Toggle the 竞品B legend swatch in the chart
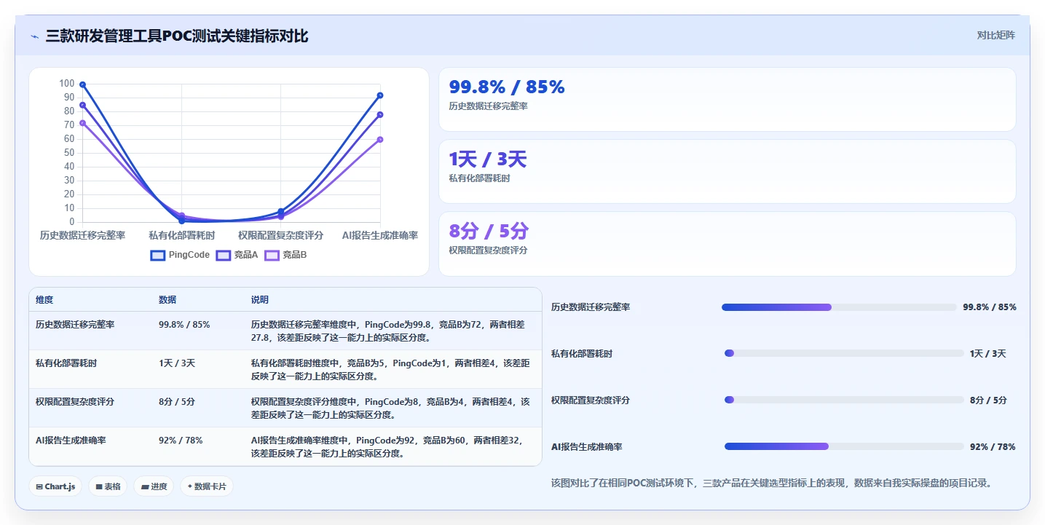Viewport: 1045px width, 525px height. click(272, 255)
